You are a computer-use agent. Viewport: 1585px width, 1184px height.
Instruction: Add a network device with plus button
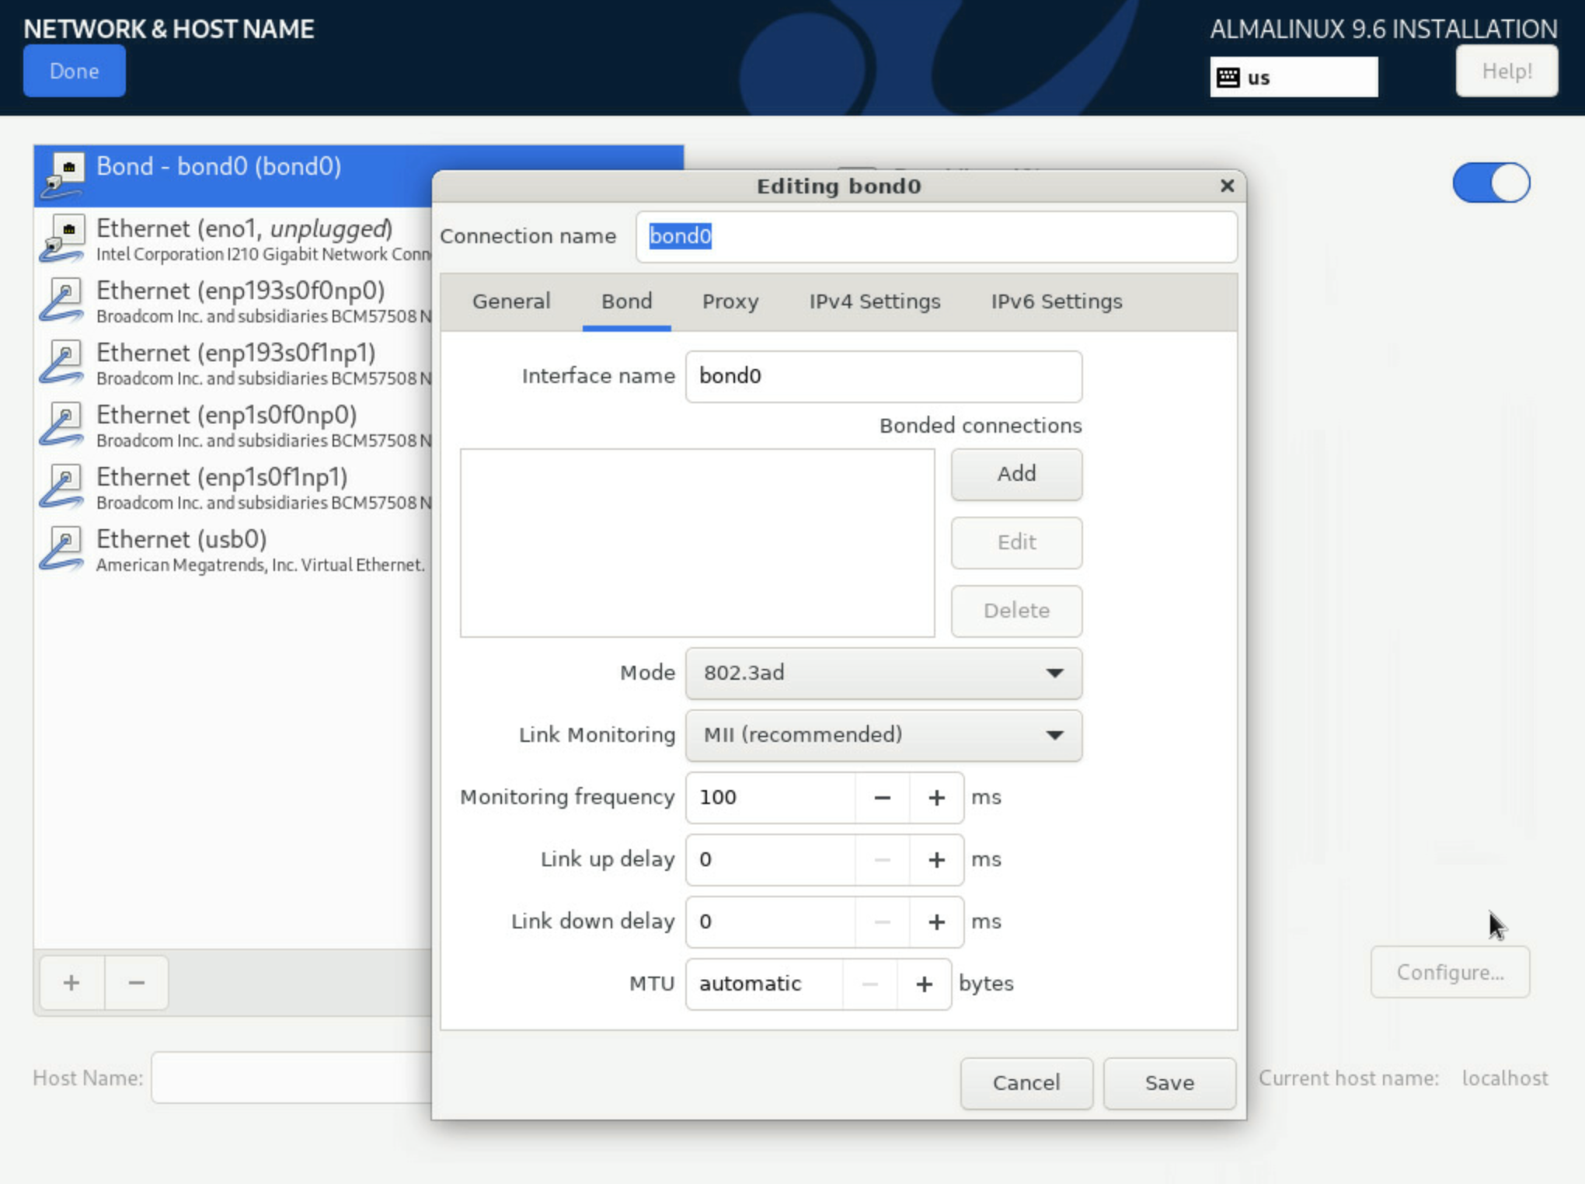click(71, 983)
